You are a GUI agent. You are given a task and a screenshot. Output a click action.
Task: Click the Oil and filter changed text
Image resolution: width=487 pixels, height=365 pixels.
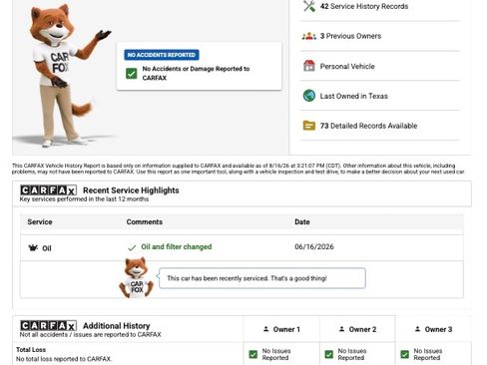(177, 246)
